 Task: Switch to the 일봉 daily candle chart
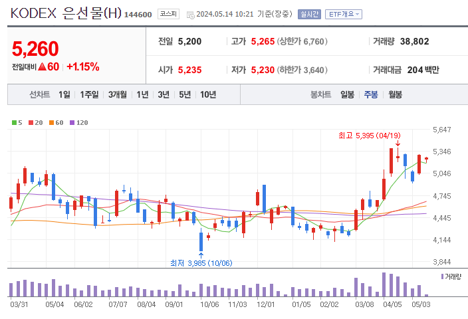(x=347, y=94)
